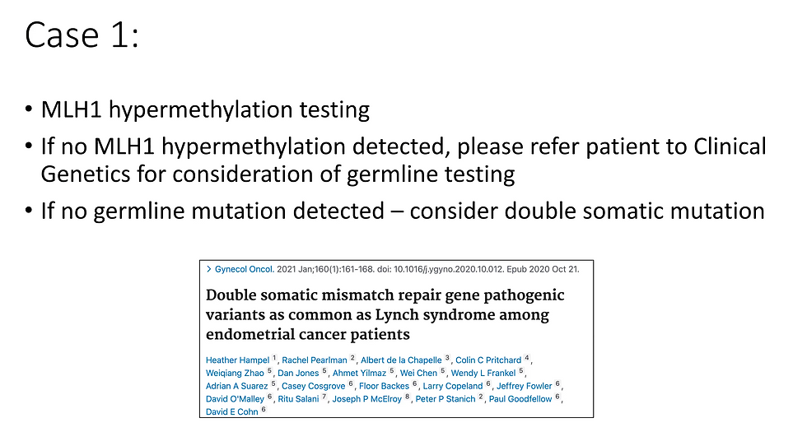Click author Colin C Pritchard

tap(488, 360)
